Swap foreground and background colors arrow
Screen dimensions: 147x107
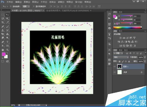(7, 53)
